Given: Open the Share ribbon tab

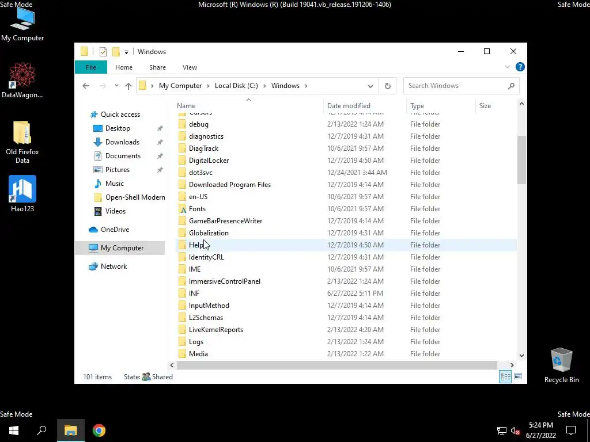Looking at the screenshot, I should click(157, 67).
